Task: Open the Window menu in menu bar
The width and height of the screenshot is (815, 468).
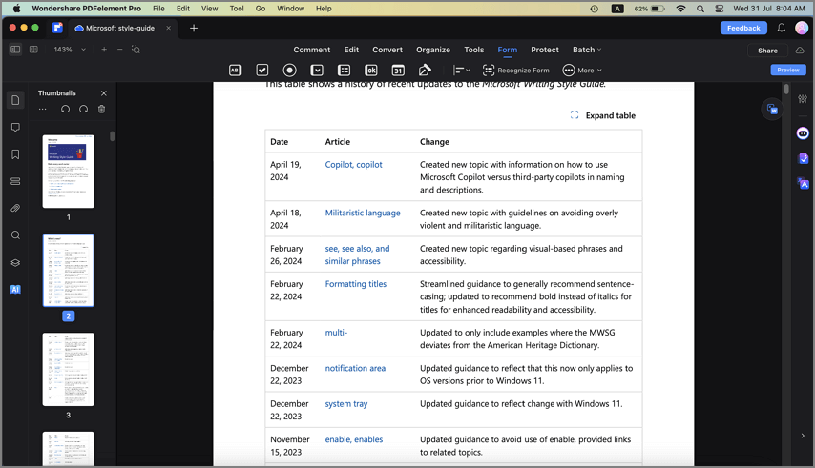Action: (x=291, y=9)
